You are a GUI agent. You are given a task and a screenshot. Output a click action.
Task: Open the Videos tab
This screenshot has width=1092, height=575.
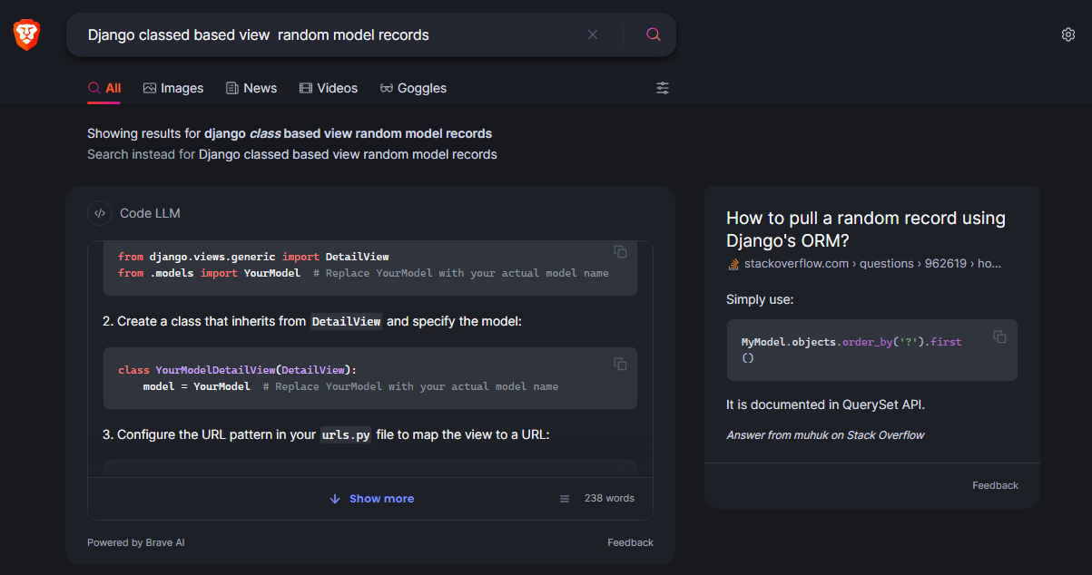click(329, 88)
